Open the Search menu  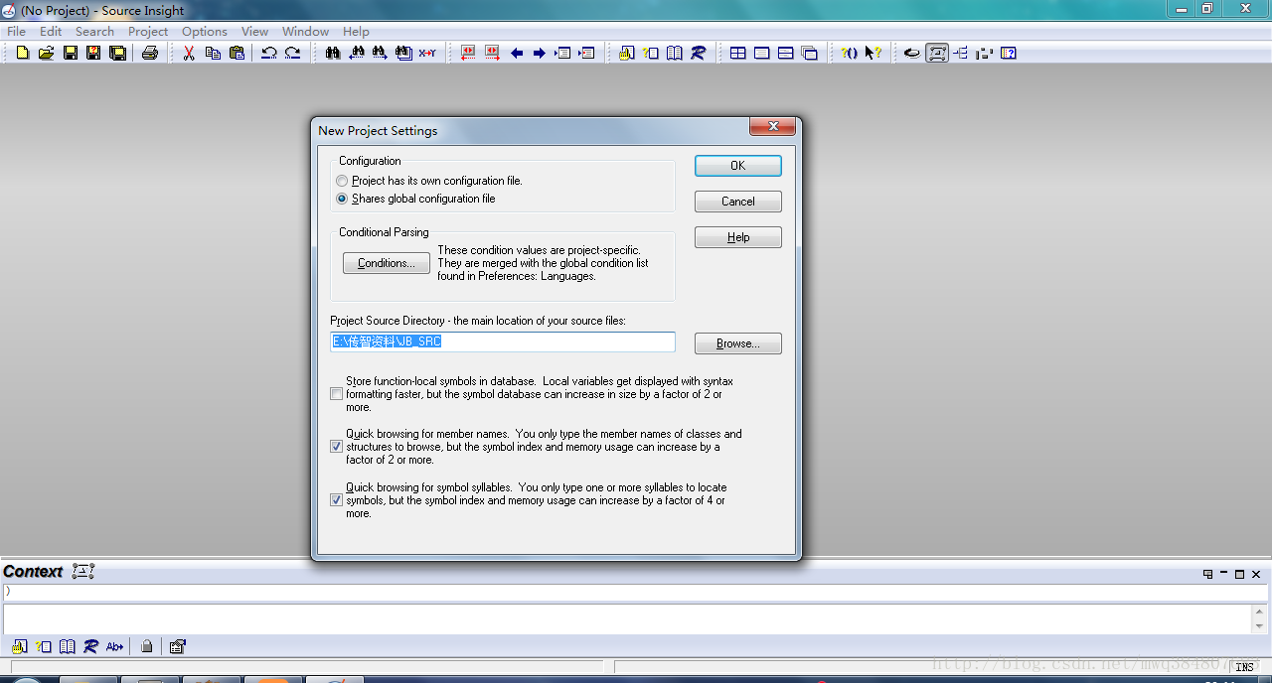point(94,31)
